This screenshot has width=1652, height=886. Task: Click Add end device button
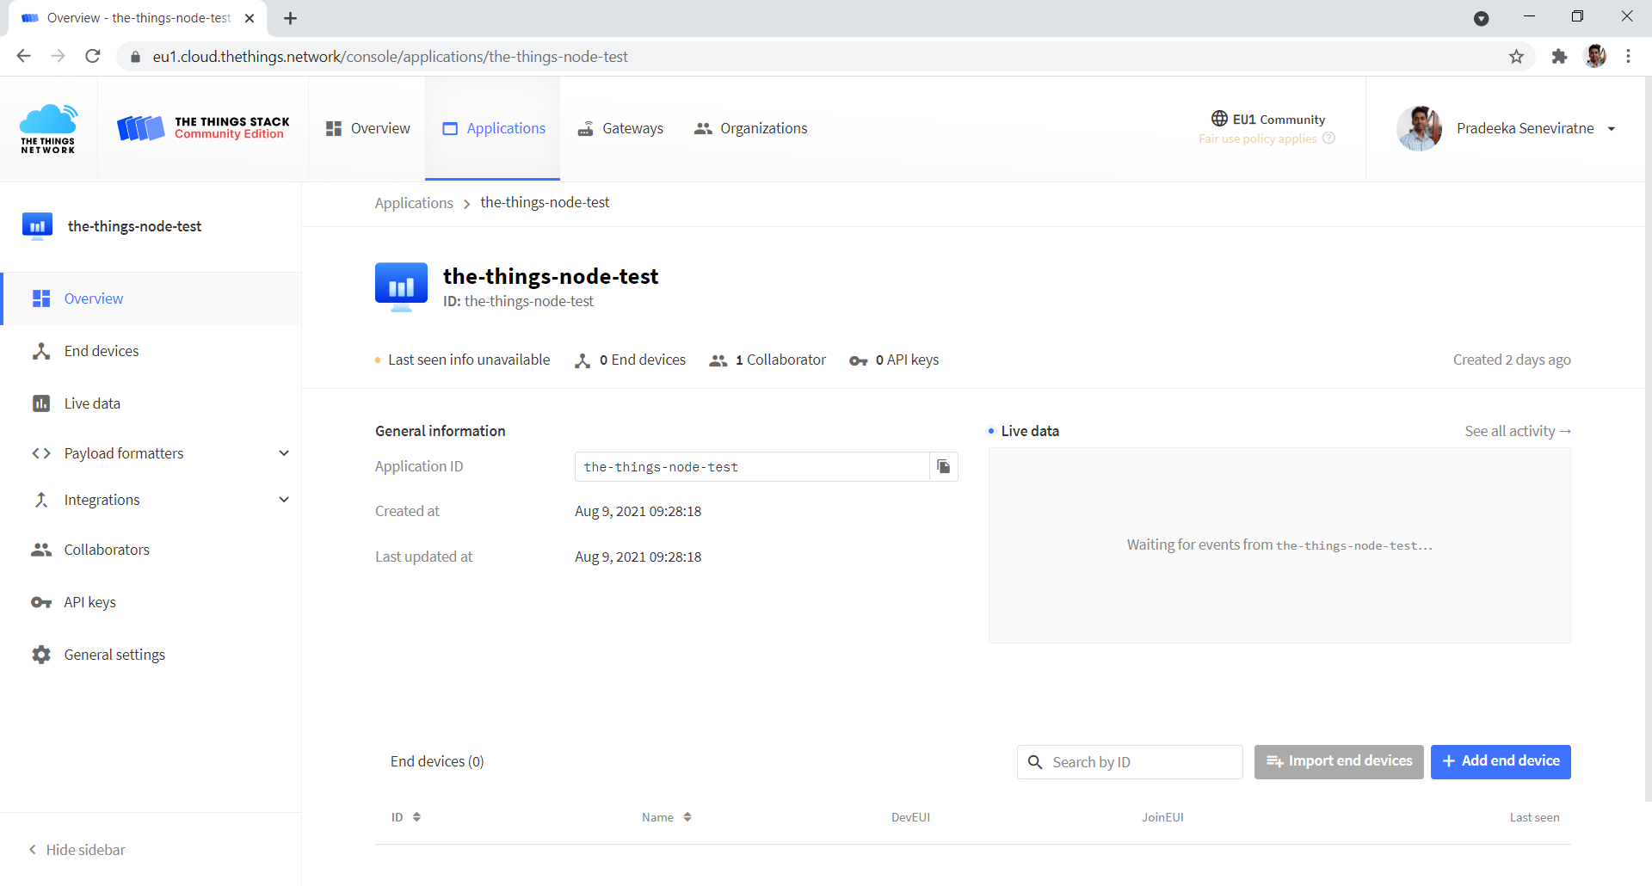(1500, 761)
